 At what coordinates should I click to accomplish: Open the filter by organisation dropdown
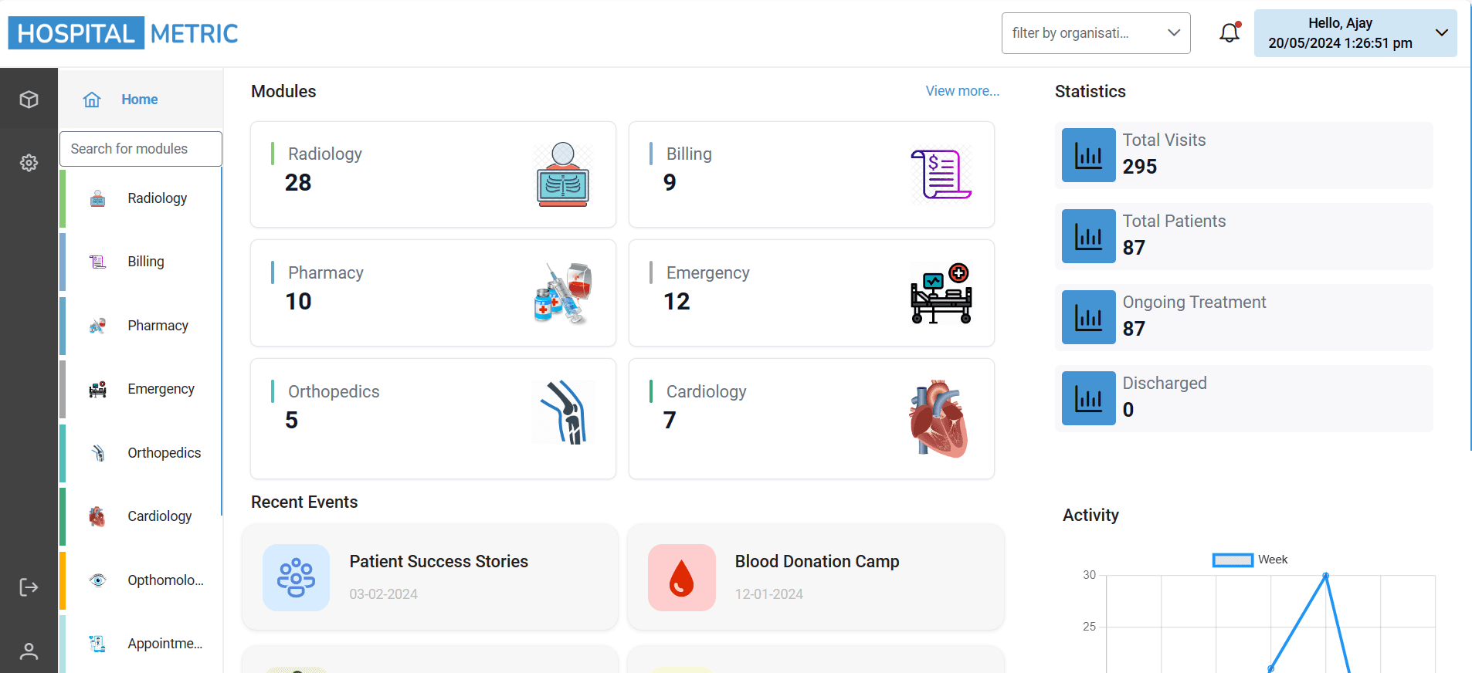(x=1095, y=33)
